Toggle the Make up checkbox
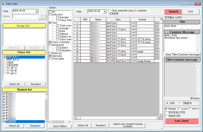Viewport: 203px width, 132px height. tap(50, 53)
